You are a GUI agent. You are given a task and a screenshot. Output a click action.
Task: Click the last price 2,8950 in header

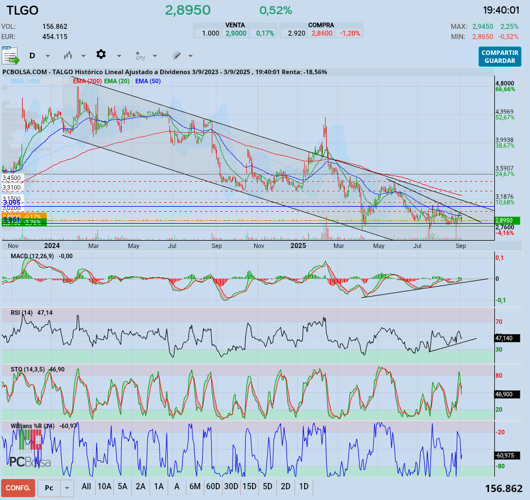pos(187,11)
